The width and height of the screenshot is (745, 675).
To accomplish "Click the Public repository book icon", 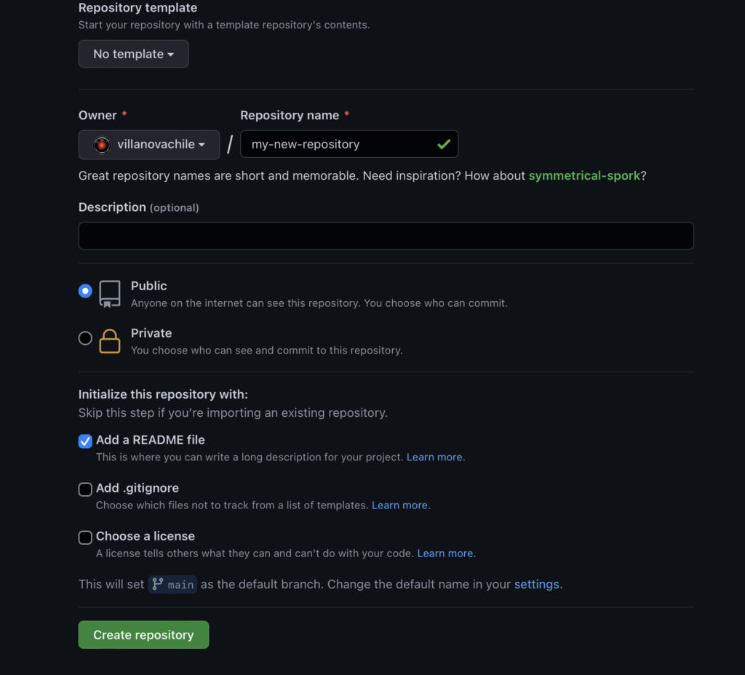I will coord(110,294).
